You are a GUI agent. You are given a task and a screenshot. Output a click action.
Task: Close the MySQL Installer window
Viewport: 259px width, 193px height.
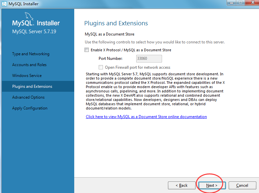click(x=252, y=3)
